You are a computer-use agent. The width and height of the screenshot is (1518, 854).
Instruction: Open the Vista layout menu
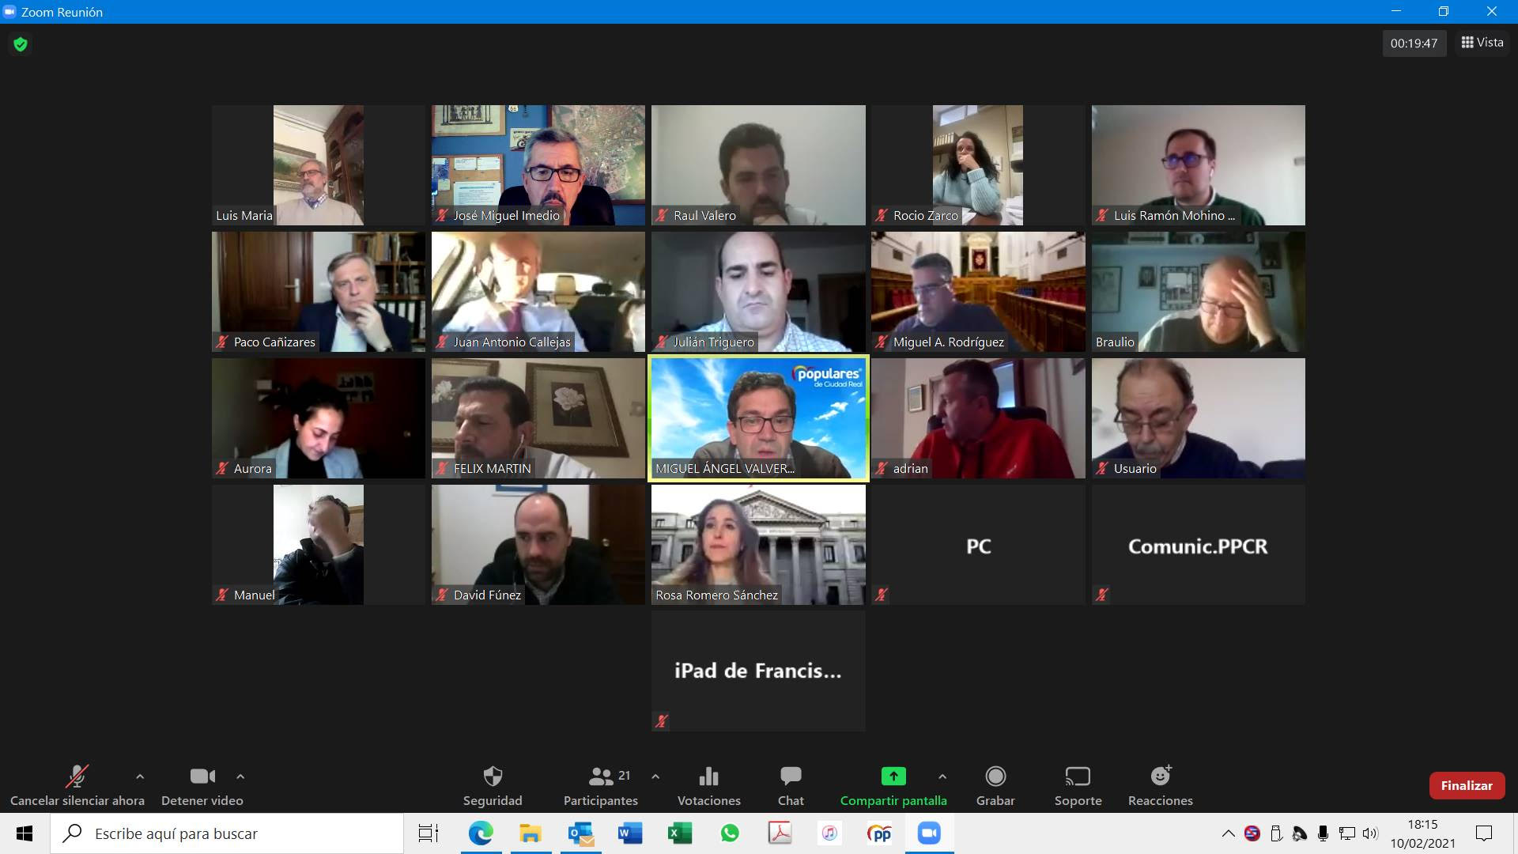point(1482,43)
